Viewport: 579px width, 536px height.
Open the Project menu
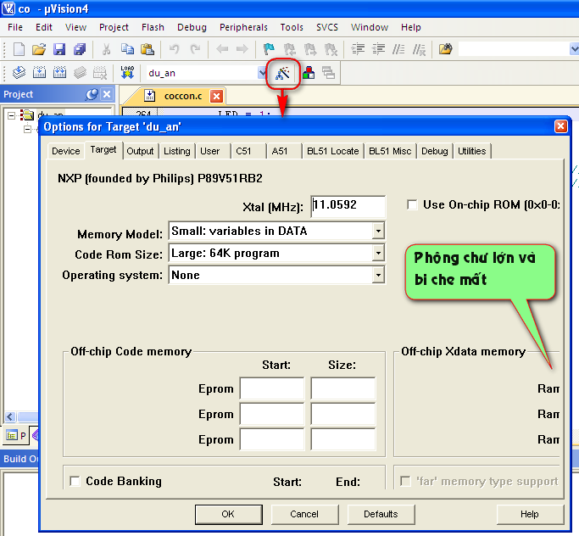click(114, 27)
